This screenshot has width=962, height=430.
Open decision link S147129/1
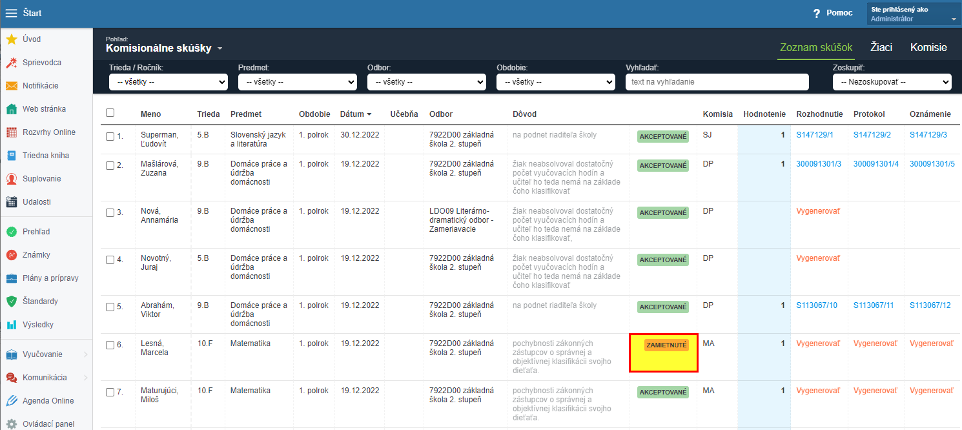815,135
